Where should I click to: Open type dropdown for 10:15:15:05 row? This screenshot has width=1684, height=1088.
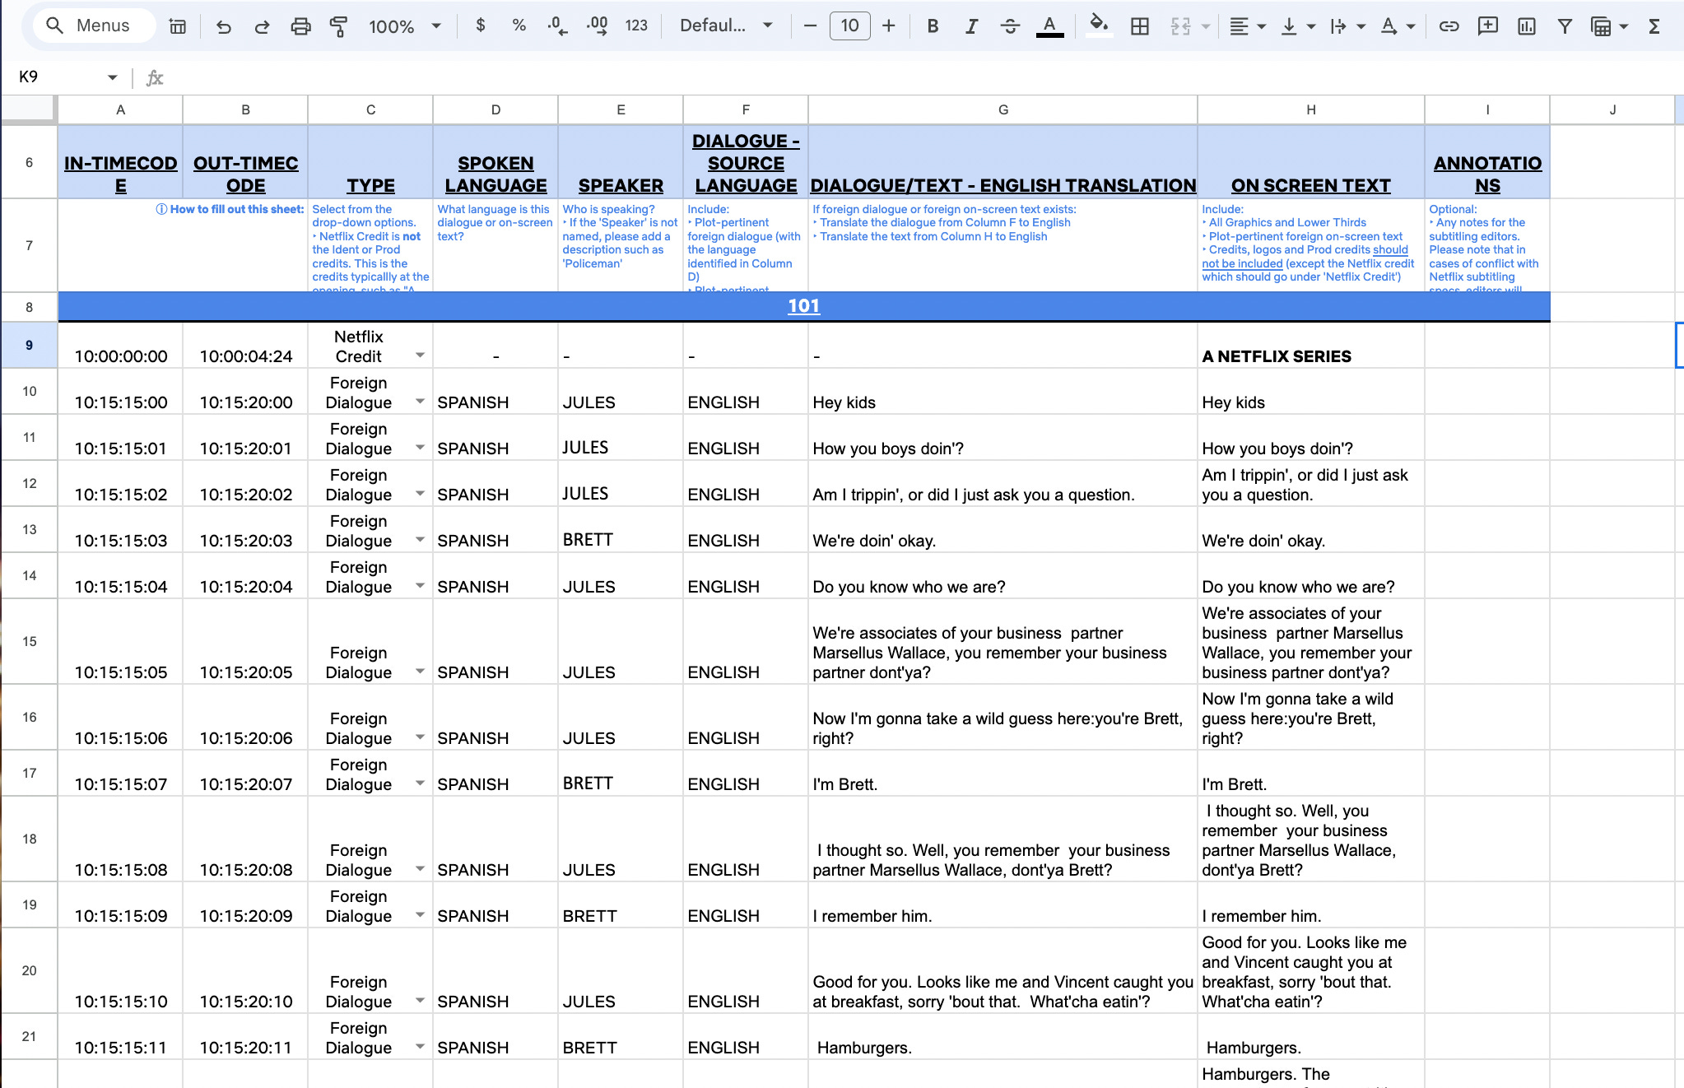pos(420,672)
